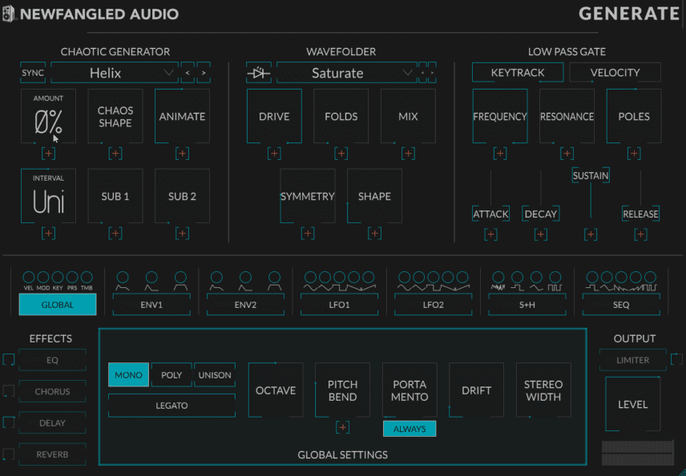Click the plus icon under INTERVAL

[x=49, y=234]
